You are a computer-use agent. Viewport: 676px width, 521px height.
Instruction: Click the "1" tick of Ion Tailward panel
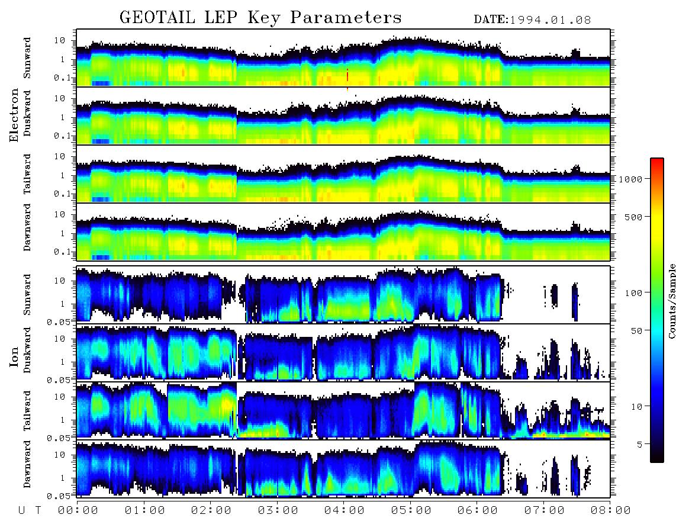(63, 420)
